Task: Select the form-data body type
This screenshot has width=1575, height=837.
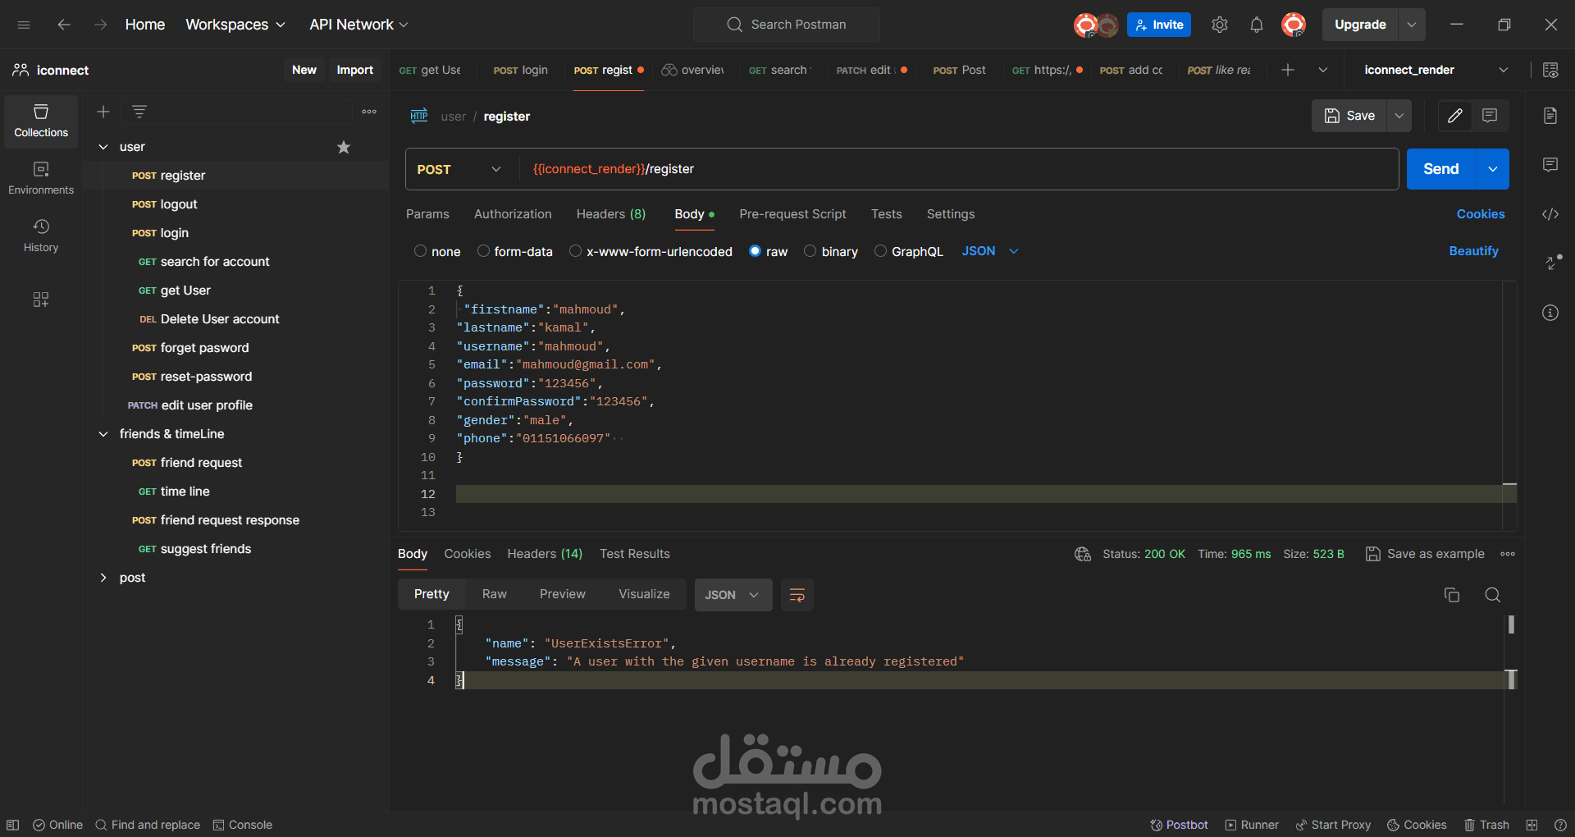Action: (x=485, y=251)
